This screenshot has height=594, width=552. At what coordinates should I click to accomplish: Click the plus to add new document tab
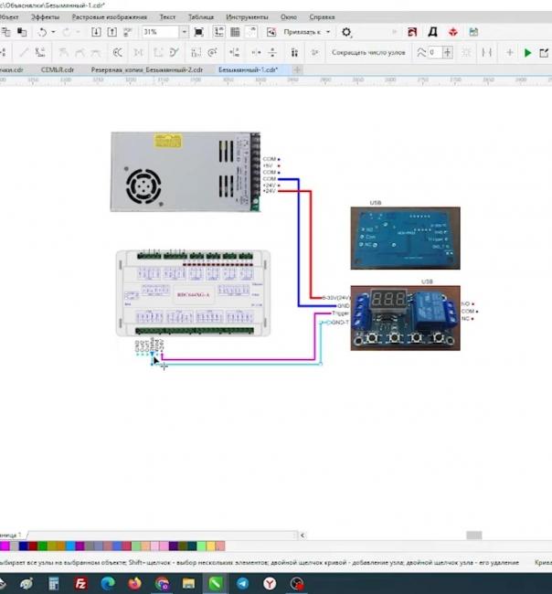tap(297, 69)
